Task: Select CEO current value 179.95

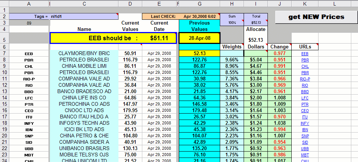Action: pos(130,111)
